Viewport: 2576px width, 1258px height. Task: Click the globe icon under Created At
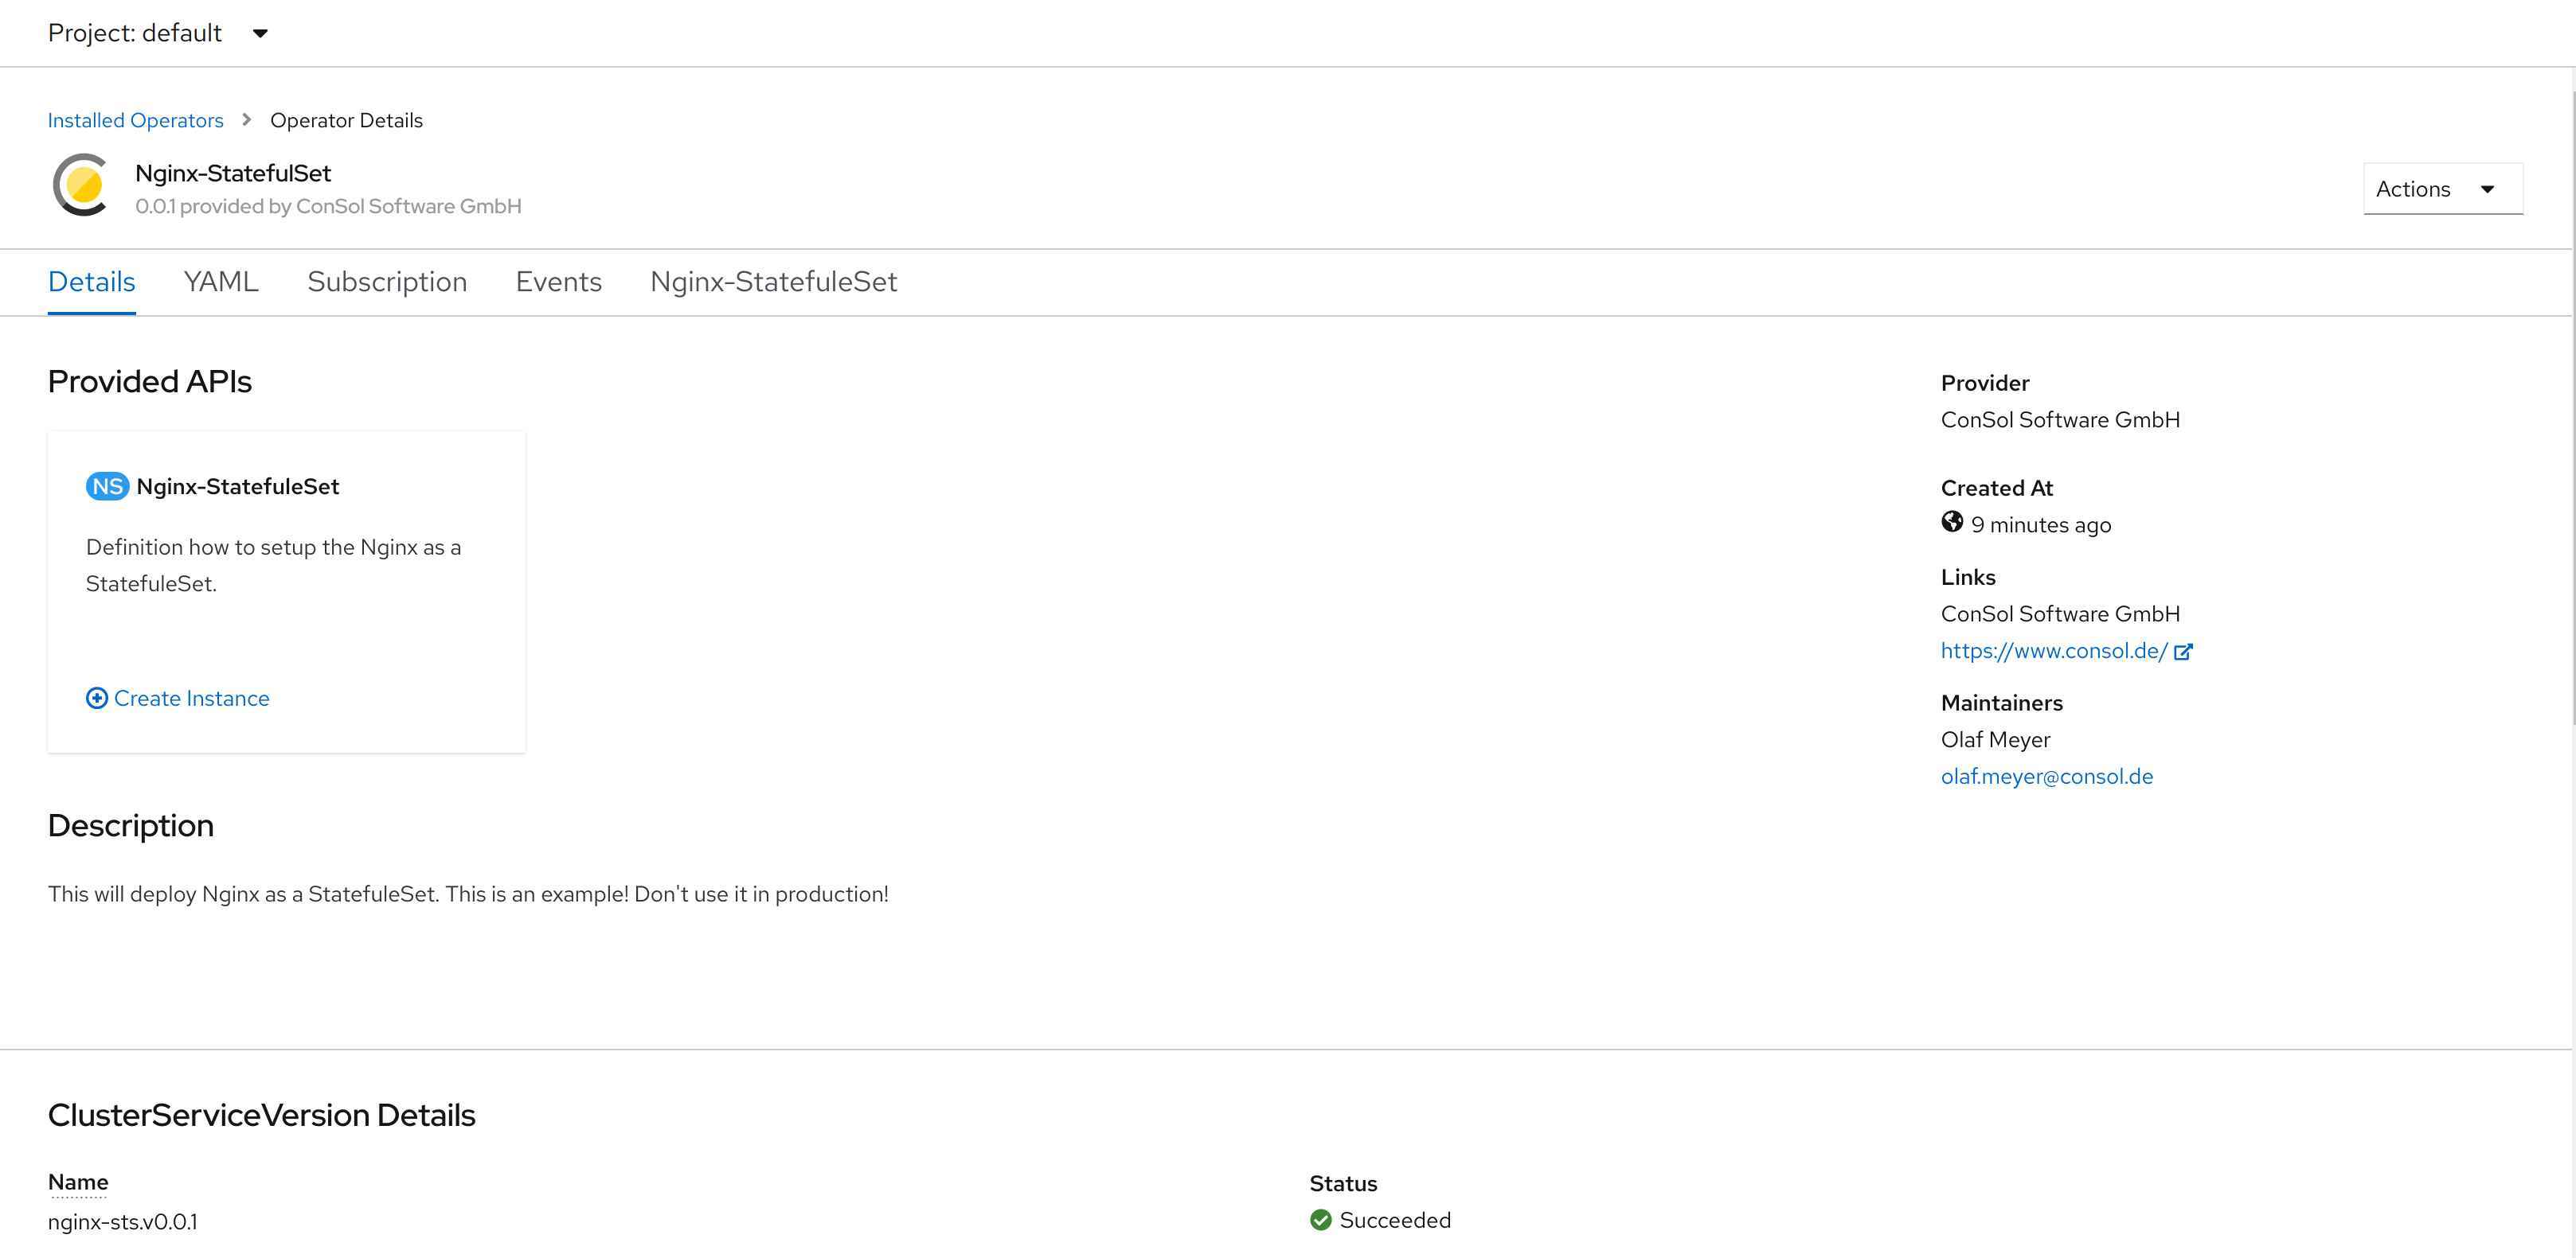(x=1951, y=523)
